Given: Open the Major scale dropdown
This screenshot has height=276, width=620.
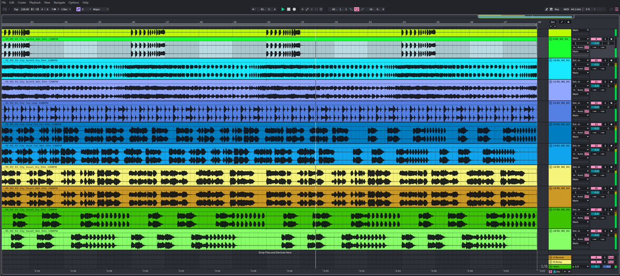Looking at the screenshot, I should click(x=100, y=9).
